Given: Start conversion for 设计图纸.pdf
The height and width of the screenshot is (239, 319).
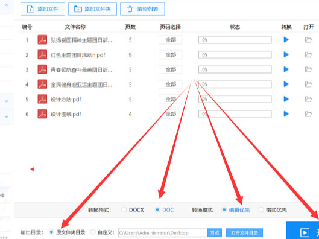Looking at the screenshot, I should (286, 114).
